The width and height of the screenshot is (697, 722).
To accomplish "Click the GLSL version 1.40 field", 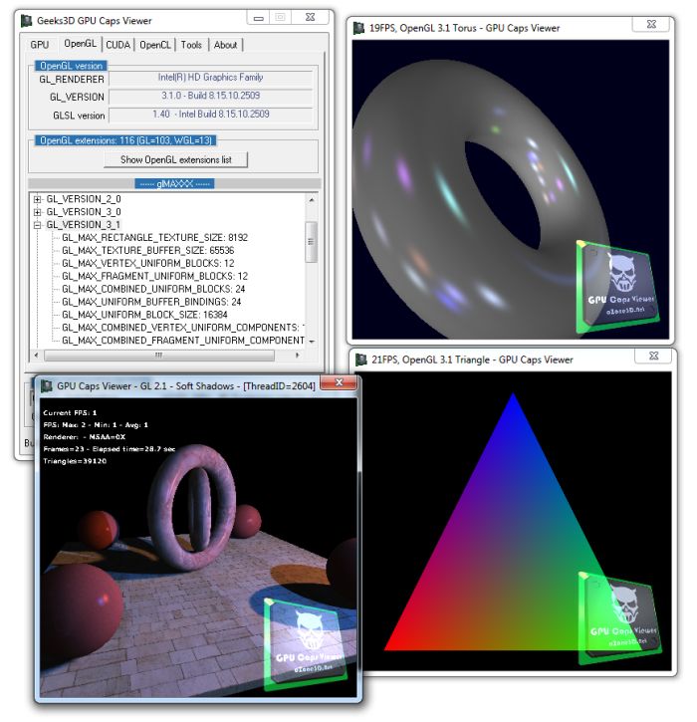I will (210, 115).
